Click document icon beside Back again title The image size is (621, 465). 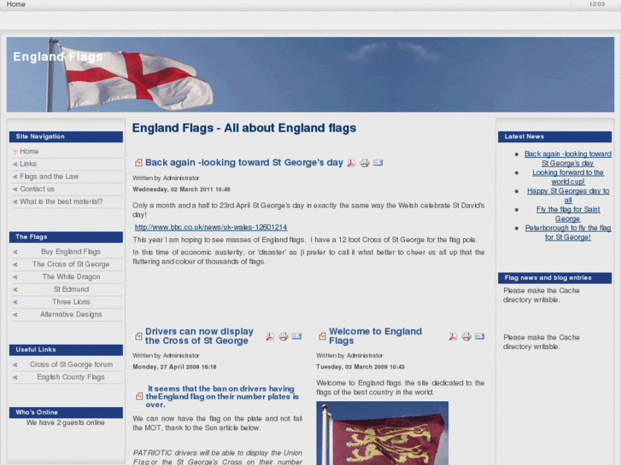(x=138, y=163)
